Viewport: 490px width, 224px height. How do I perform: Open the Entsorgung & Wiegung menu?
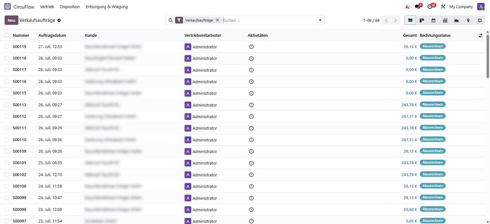coord(107,7)
